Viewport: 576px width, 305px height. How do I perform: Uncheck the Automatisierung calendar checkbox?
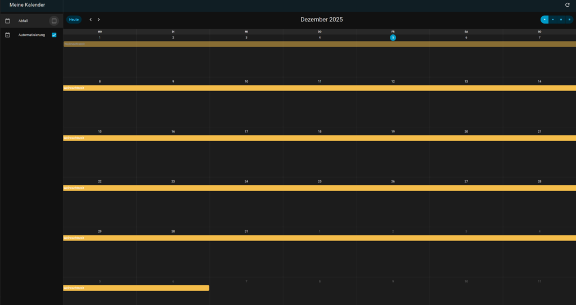(x=54, y=35)
